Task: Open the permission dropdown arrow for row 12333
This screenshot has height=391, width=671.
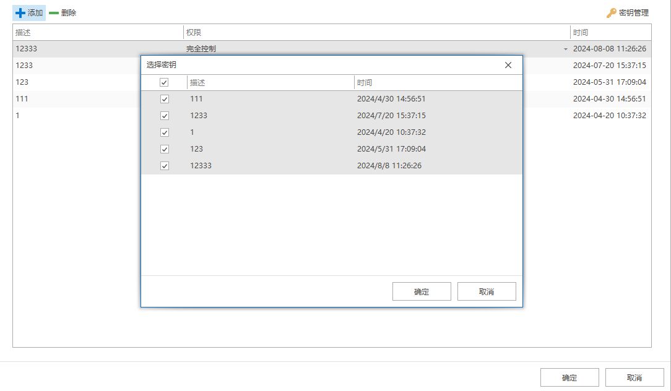Action: click(565, 49)
